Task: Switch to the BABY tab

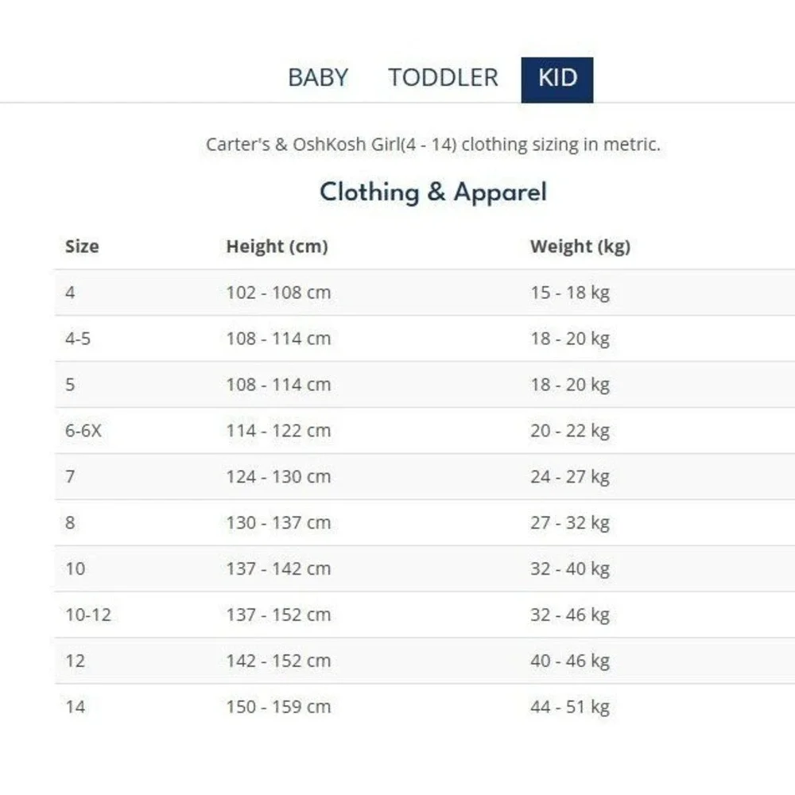Action: 318,78
